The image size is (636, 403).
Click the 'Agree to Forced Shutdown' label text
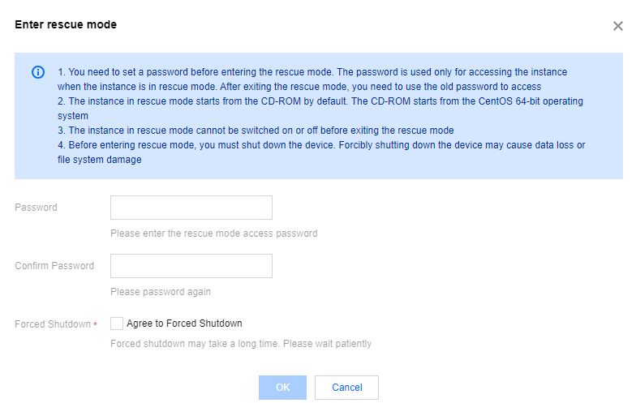click(184, 324)
